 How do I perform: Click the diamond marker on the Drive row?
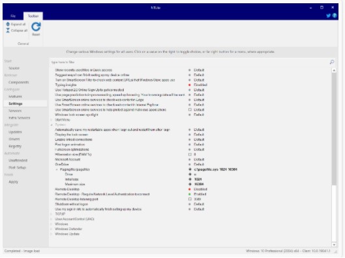pos(190,175)
